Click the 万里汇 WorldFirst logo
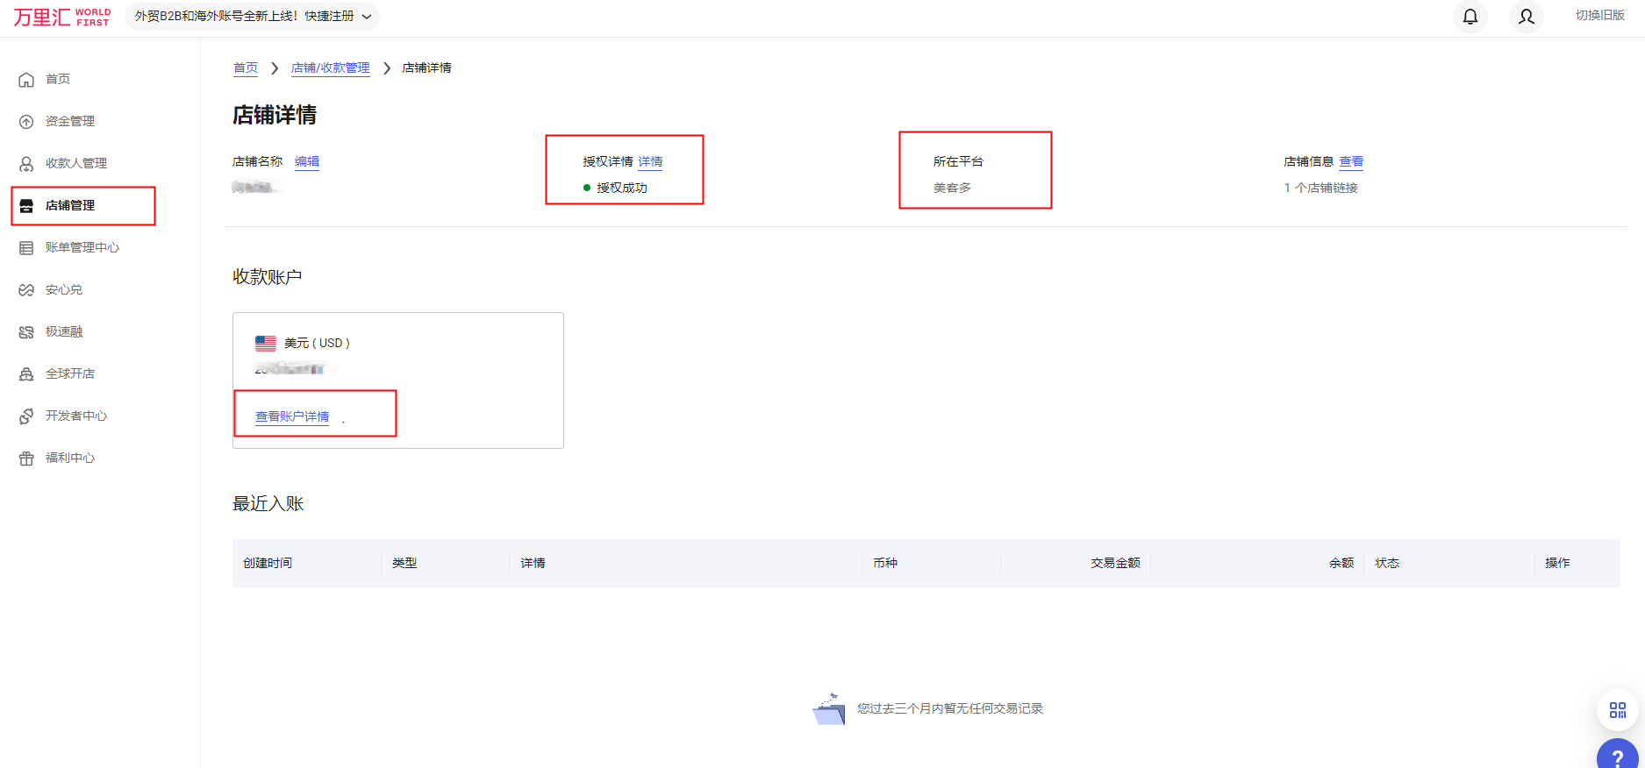 61,18
